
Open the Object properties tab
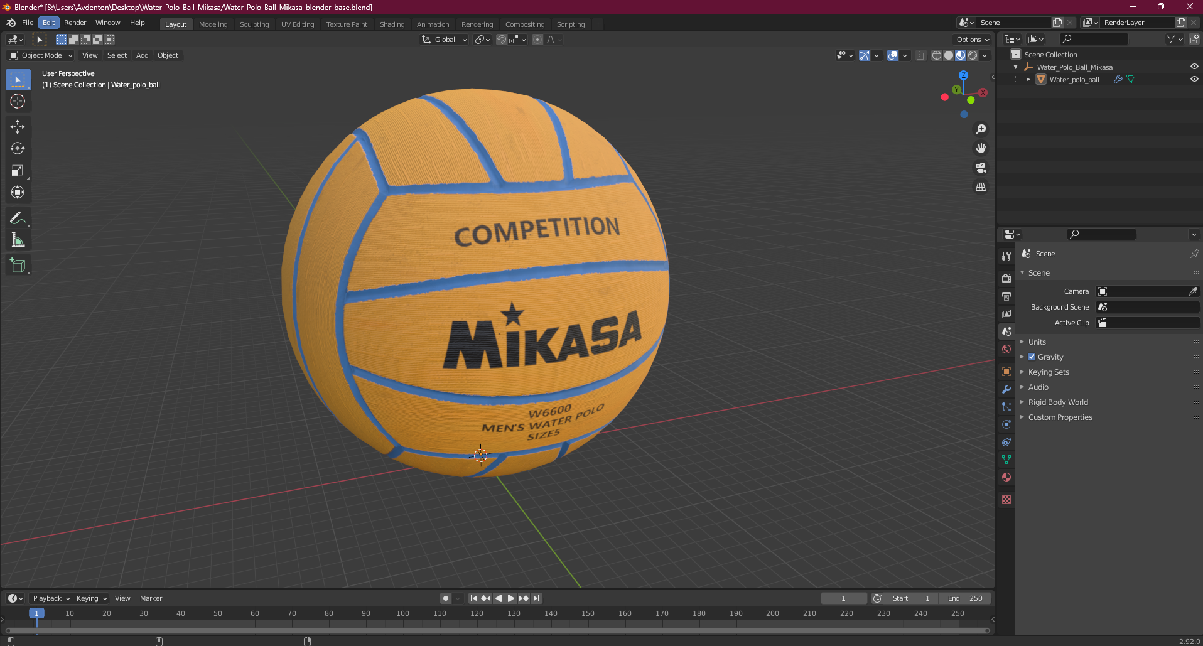[x=1006, y=372]
